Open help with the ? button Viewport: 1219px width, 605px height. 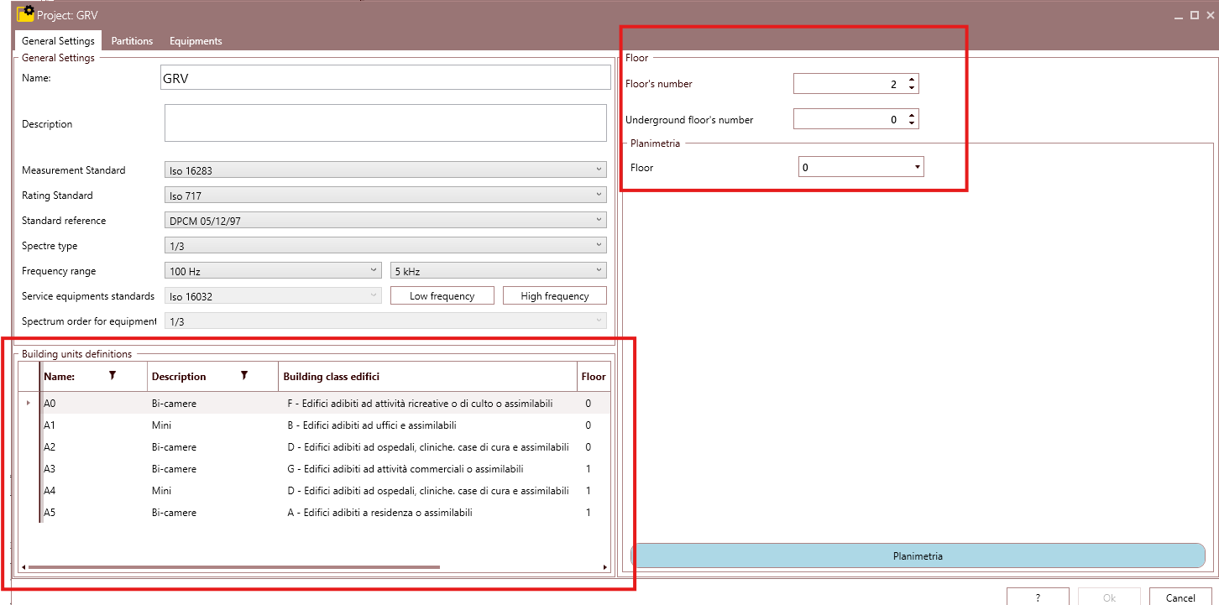pyautogui.click(x=1038, y=597)
